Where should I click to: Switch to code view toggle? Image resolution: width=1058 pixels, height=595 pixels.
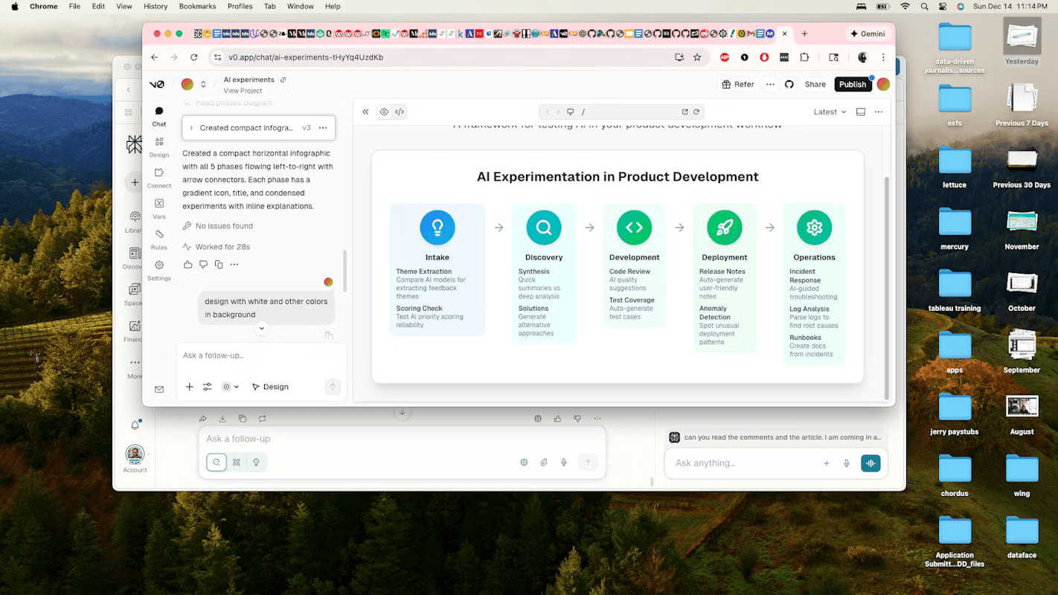(400, 112)
